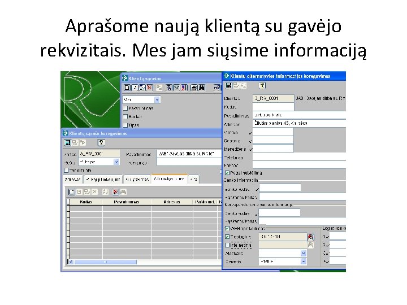Toggle the WEB checkbox above Tiesioginis
This screenshot has height=305, width=407.
[227, 229]
